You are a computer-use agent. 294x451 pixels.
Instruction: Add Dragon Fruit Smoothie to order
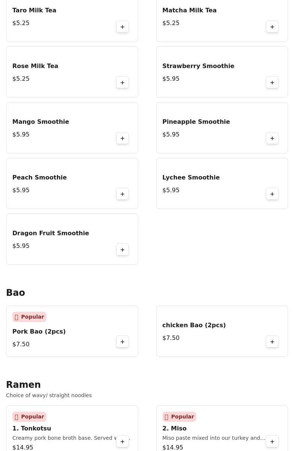[122, 250]
